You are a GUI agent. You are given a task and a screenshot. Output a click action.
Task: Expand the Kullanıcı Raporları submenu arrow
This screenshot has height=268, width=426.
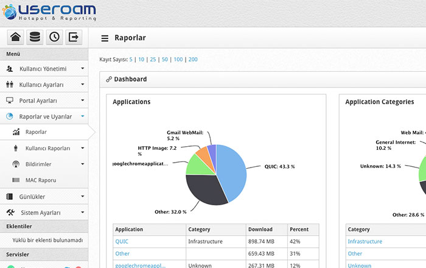(x=83, y=148)
